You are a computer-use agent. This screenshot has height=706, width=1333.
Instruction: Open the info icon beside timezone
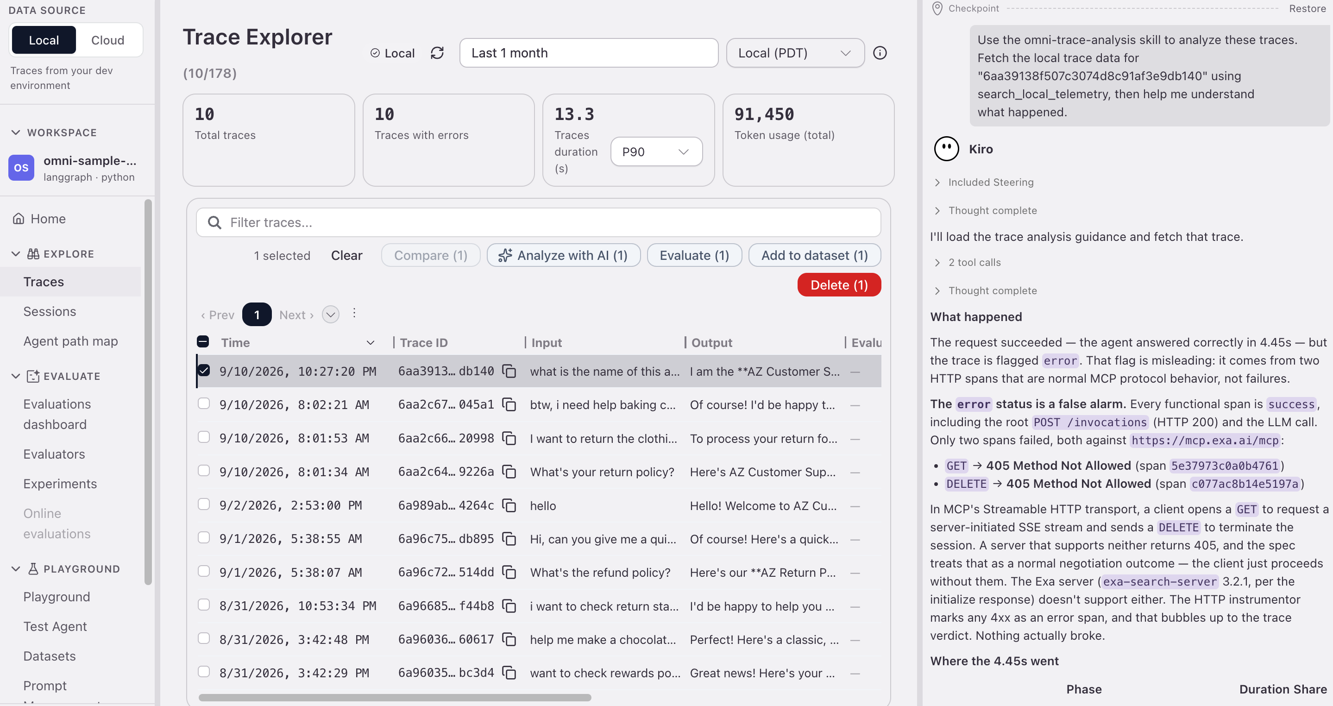tap(880, 53)
